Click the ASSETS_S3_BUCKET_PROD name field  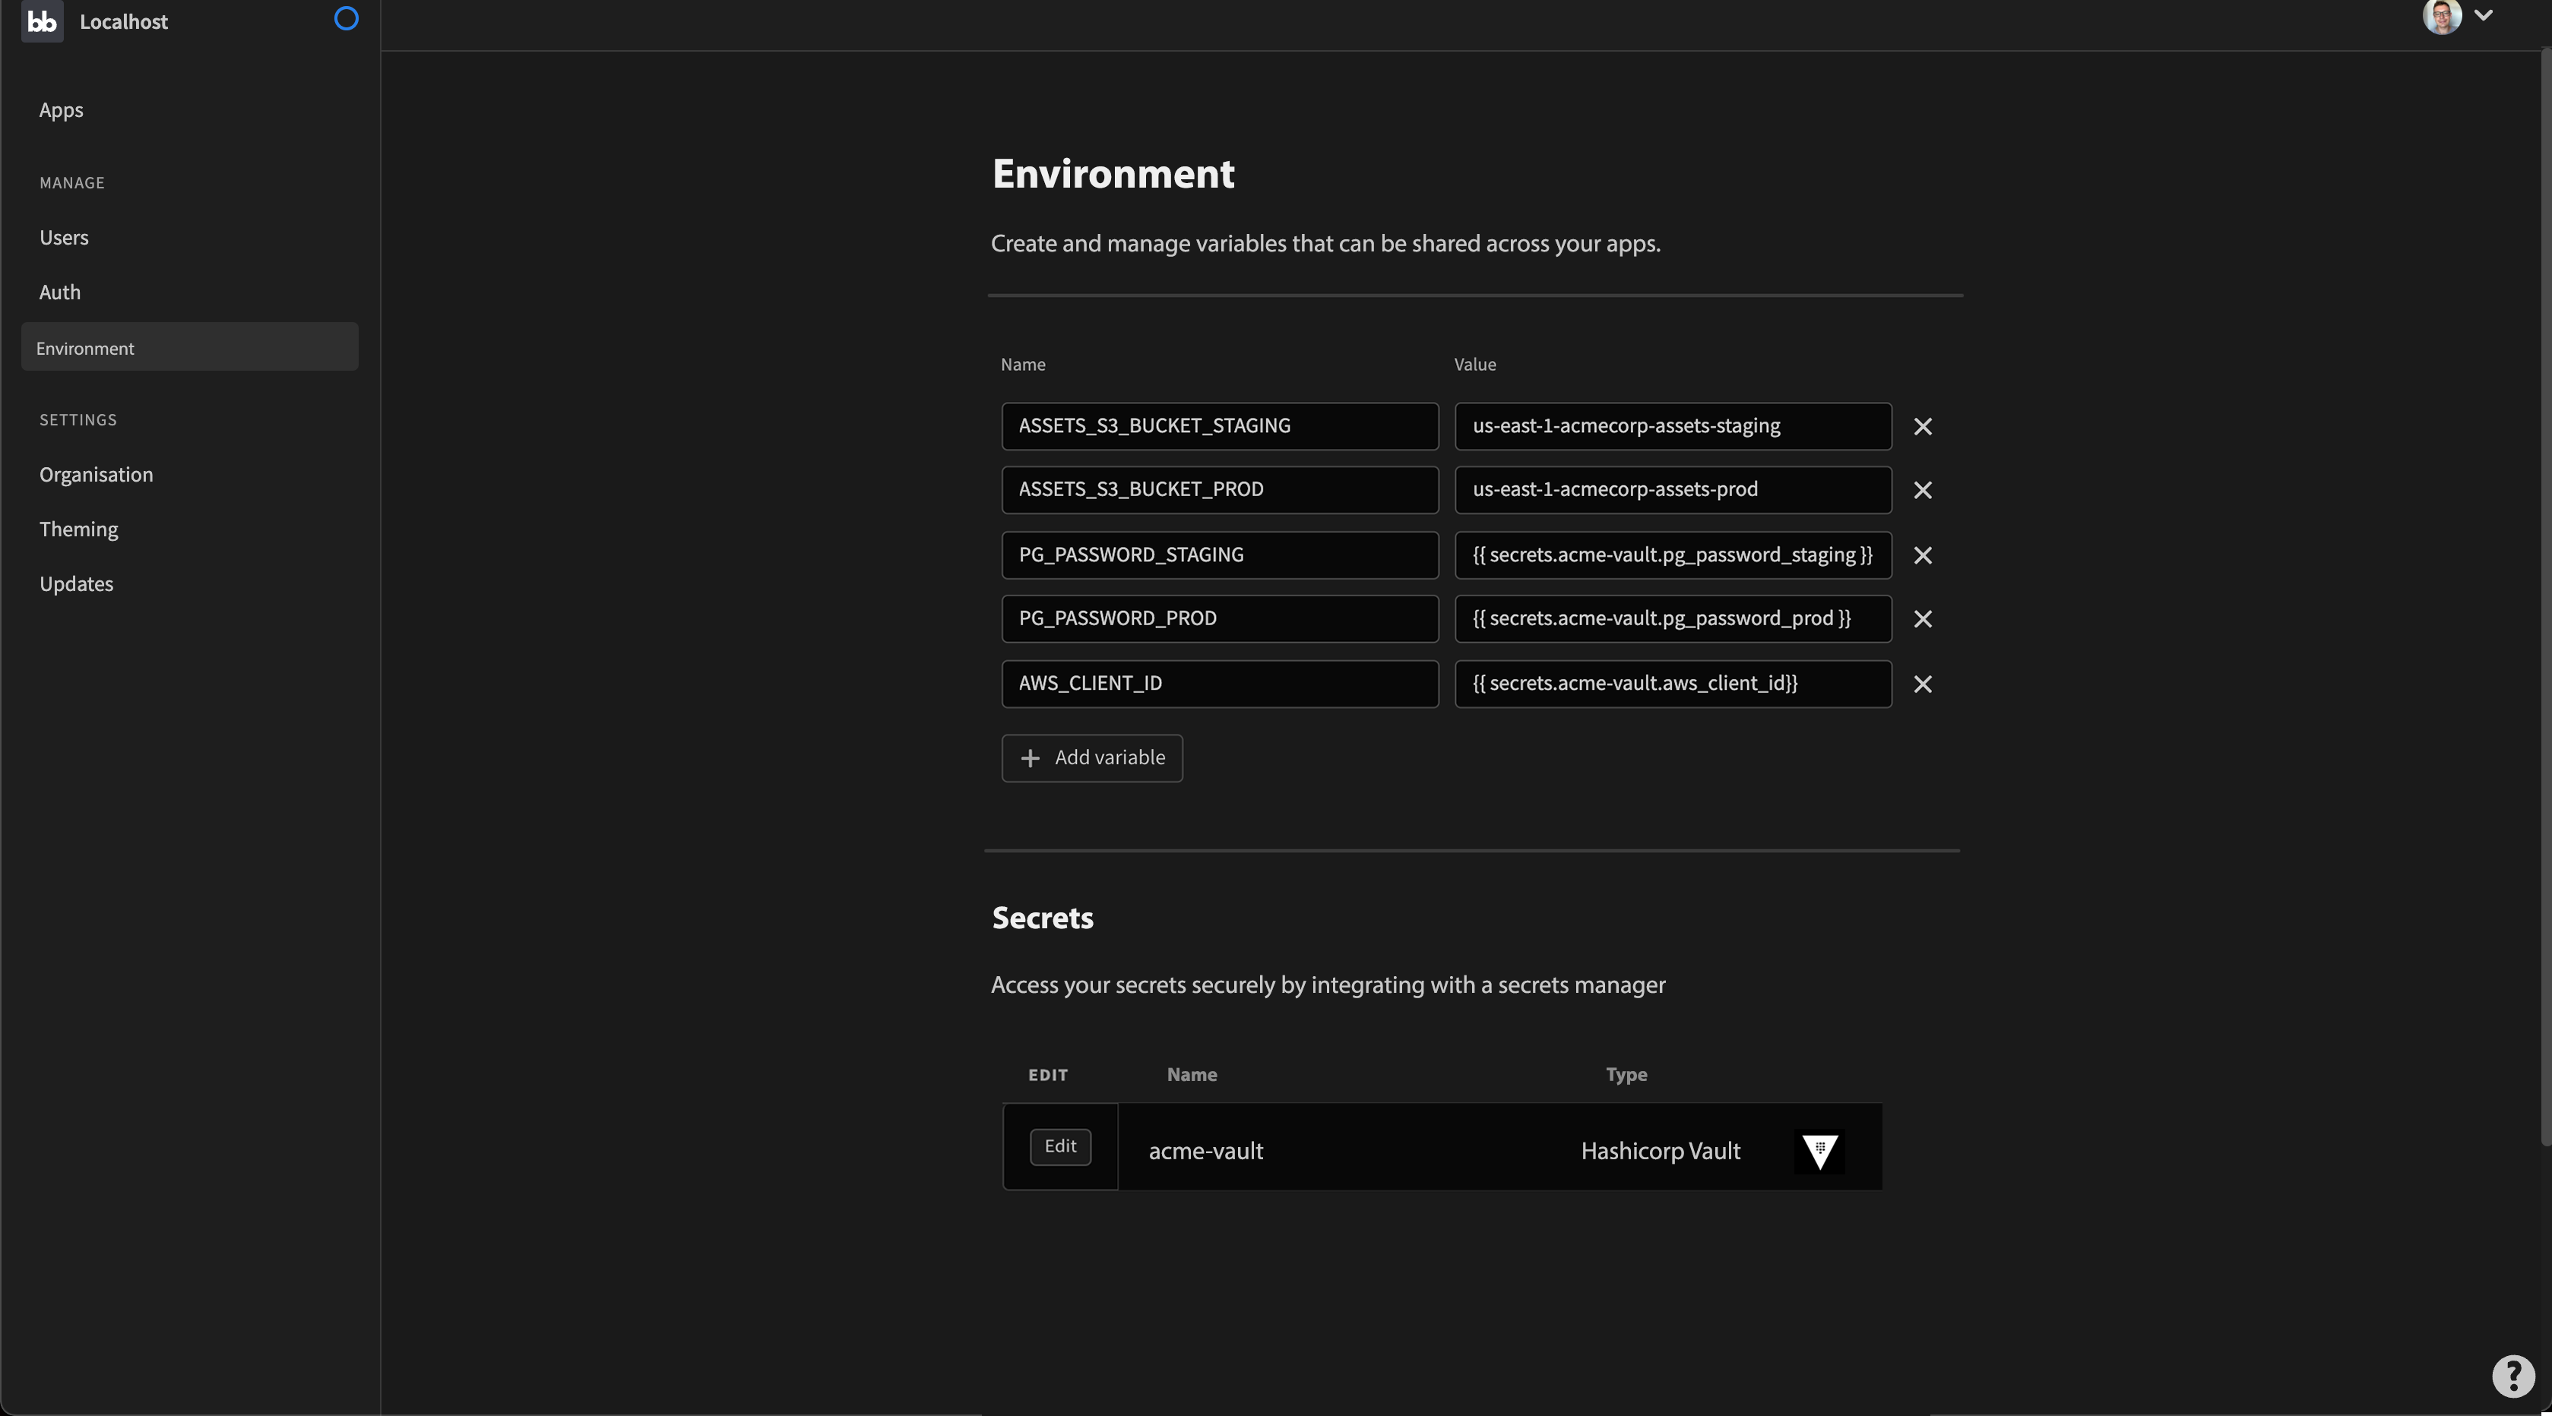(1220, 489)
